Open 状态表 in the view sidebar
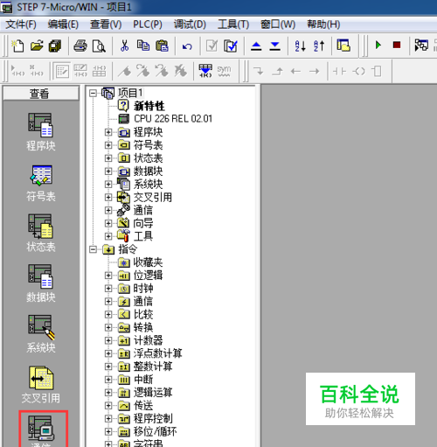The image size is (437, 447). [x=41, y=233]
